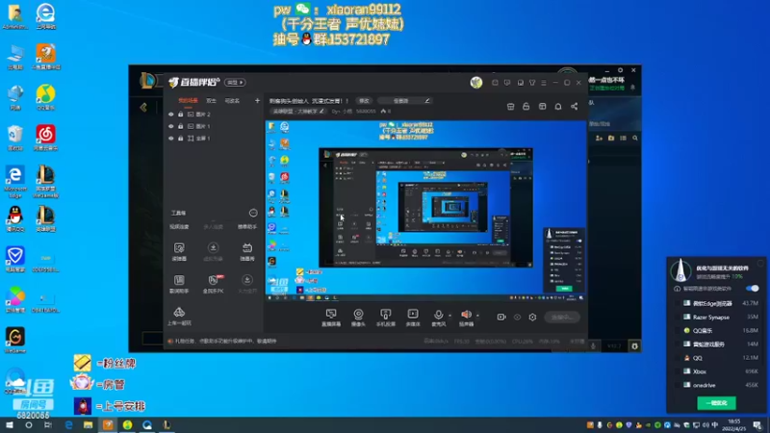
Task: Mute the microphone icon
Action: click(439, 315)
